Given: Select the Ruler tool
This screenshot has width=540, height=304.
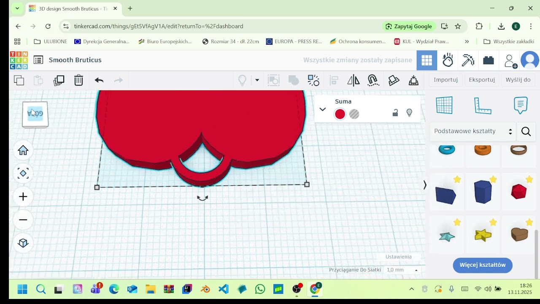Looking at the screenshot, I should (x=483, y=106).
